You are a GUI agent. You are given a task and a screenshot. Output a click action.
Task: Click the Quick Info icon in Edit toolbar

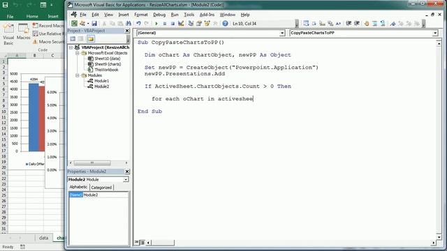322,24
